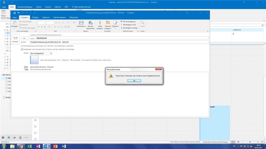Open the Nachverfolgung flag dropdown
This screenshot has width=266, height=149.
(x=128, y=21)
